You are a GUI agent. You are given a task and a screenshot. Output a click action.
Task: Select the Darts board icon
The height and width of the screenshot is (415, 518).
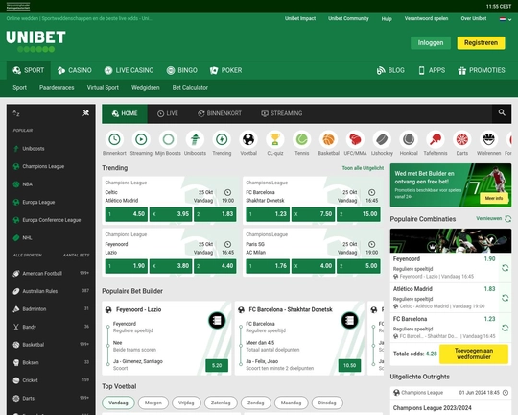(x=462, y=139)
